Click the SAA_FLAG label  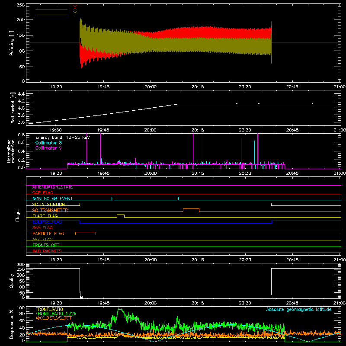tap(42, 227)
